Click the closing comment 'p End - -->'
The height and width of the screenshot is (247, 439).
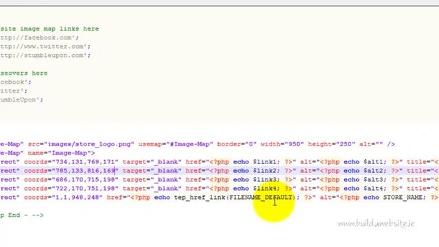[x=22, y=215]
